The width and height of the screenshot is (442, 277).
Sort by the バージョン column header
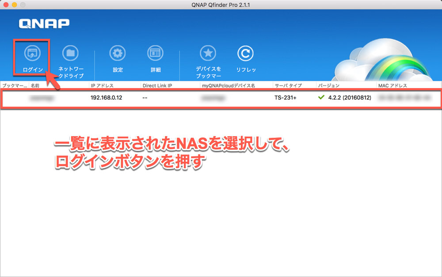click(x=329, y=85)
